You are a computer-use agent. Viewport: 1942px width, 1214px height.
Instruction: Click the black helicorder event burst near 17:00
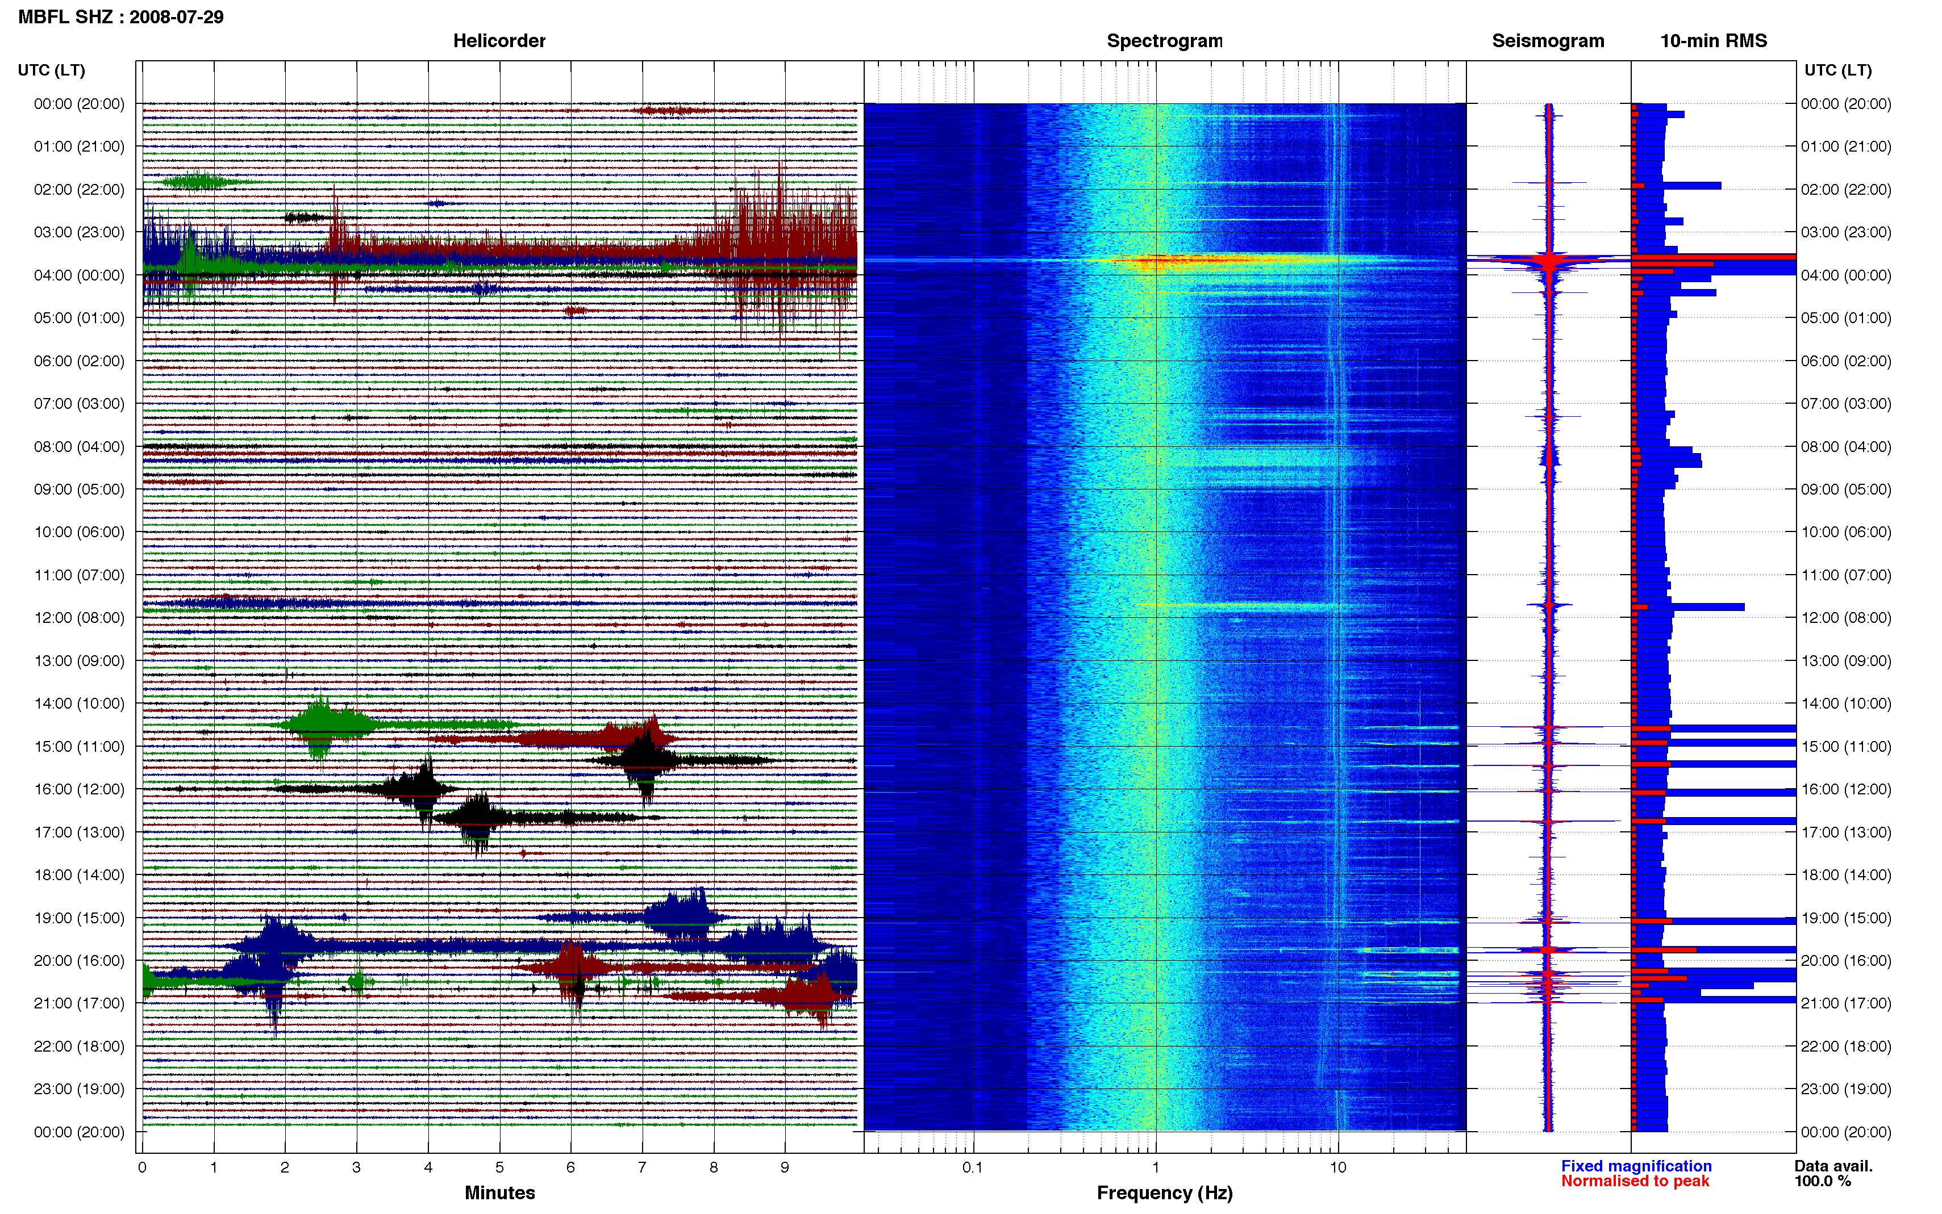tap(478, 819)
